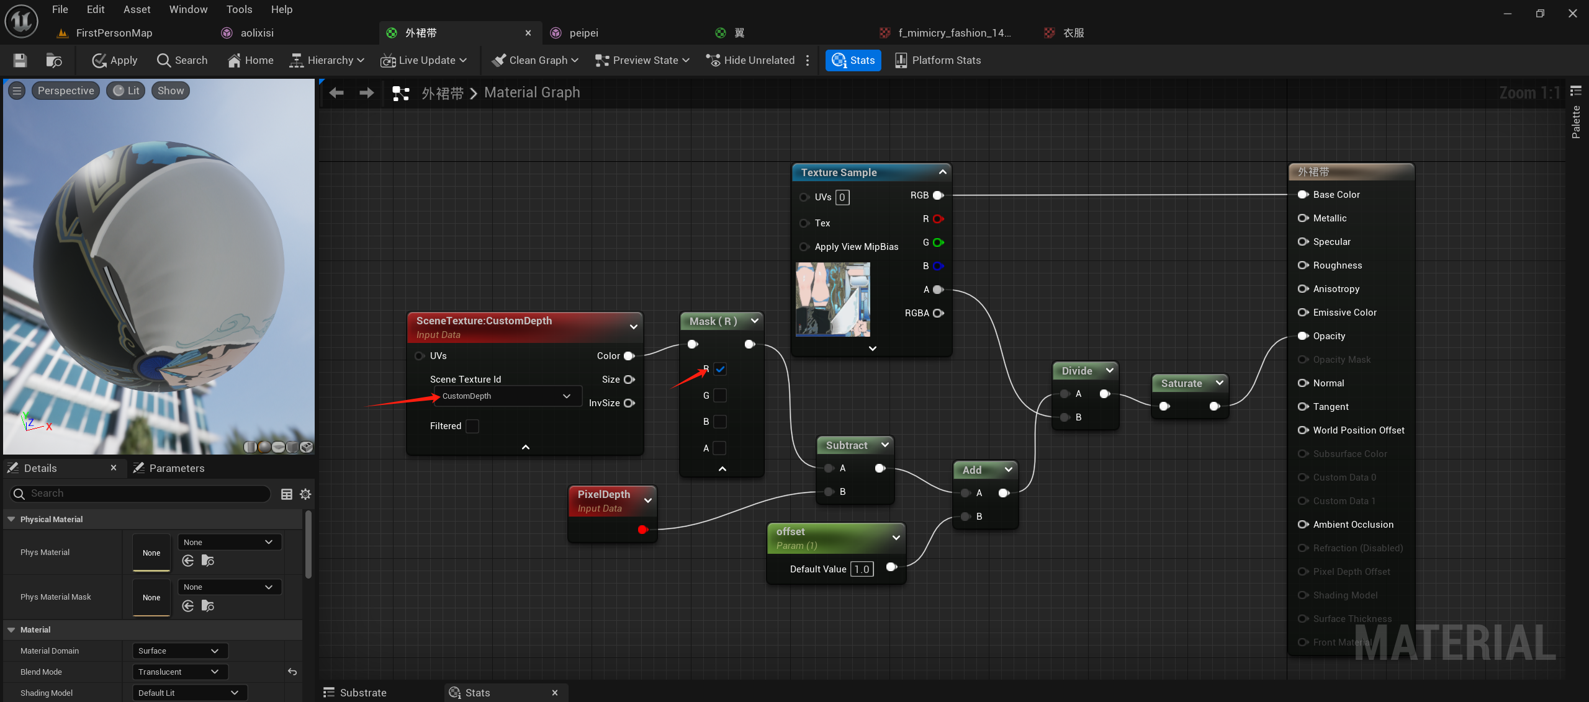The image size is (1589, 702).
Task: Click the Material Graph breadcrumb
Action: tap(532, 92)
